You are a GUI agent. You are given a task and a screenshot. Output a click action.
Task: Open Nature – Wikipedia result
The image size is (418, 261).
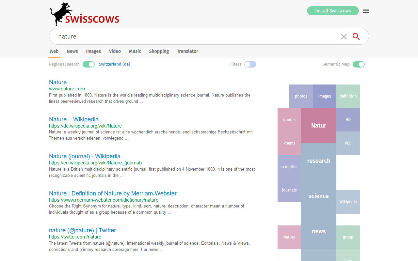[74, 119]
